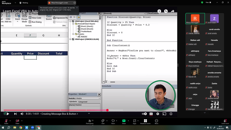Open Zoom Breakout rooms
Screen dimensions: 231x130
145,121
